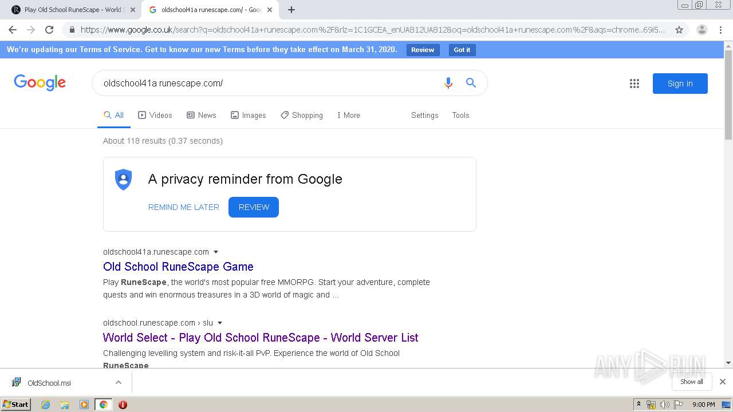Open Chrome three-dot menu
The width and height of the screenshot is (733, 412).
tap(720, 30)
